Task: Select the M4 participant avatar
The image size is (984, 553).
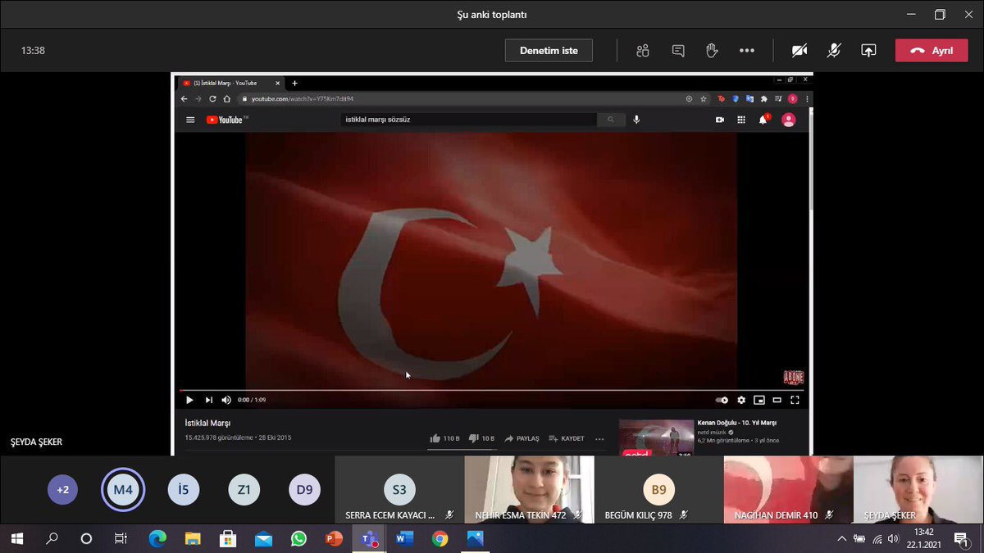Action: 123,490
